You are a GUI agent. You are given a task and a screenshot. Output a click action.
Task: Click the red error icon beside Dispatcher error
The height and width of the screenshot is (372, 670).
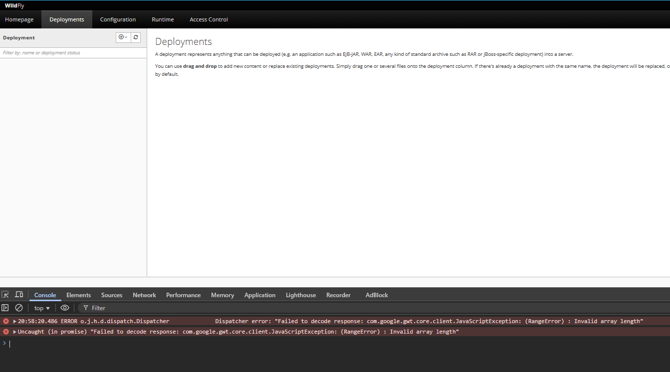coord(6,321)
